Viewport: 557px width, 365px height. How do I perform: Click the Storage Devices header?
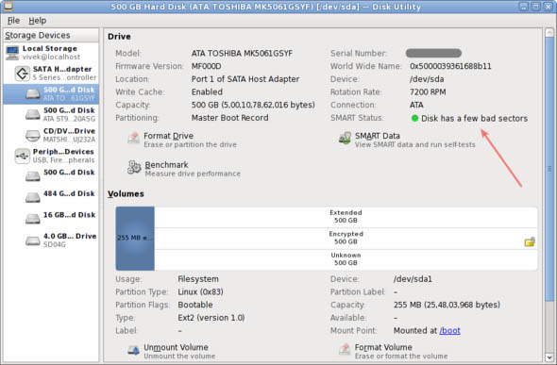(x=51, y=35)
